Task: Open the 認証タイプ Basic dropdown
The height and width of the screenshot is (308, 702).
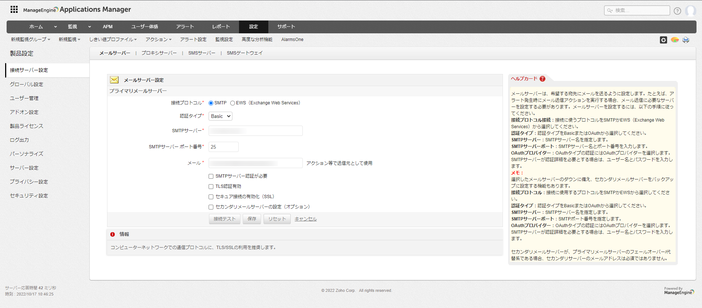Action: [x=220, y=116]
